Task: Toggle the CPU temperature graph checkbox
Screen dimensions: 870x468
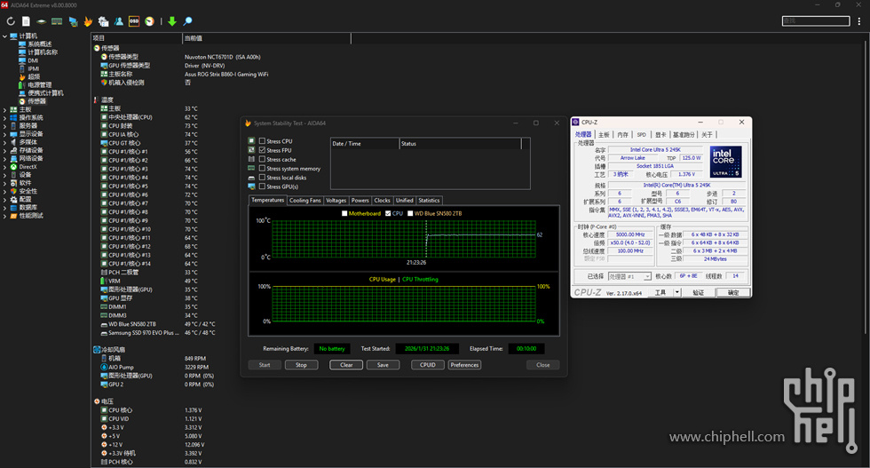Action: coord(388,213)
